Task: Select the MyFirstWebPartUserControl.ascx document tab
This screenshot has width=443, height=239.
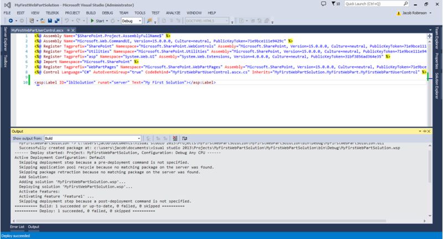Action: coord(37,30)
